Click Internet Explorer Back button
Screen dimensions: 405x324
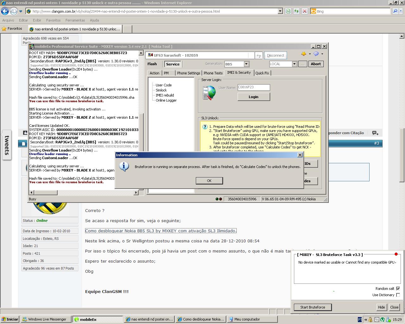click(x=5, y=11)
